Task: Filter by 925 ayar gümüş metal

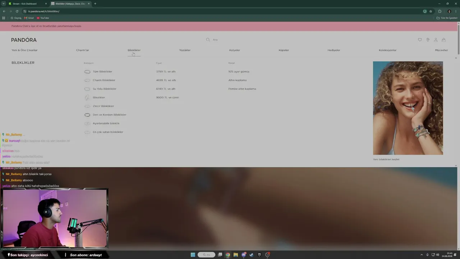Action: (x=239, y=72)
